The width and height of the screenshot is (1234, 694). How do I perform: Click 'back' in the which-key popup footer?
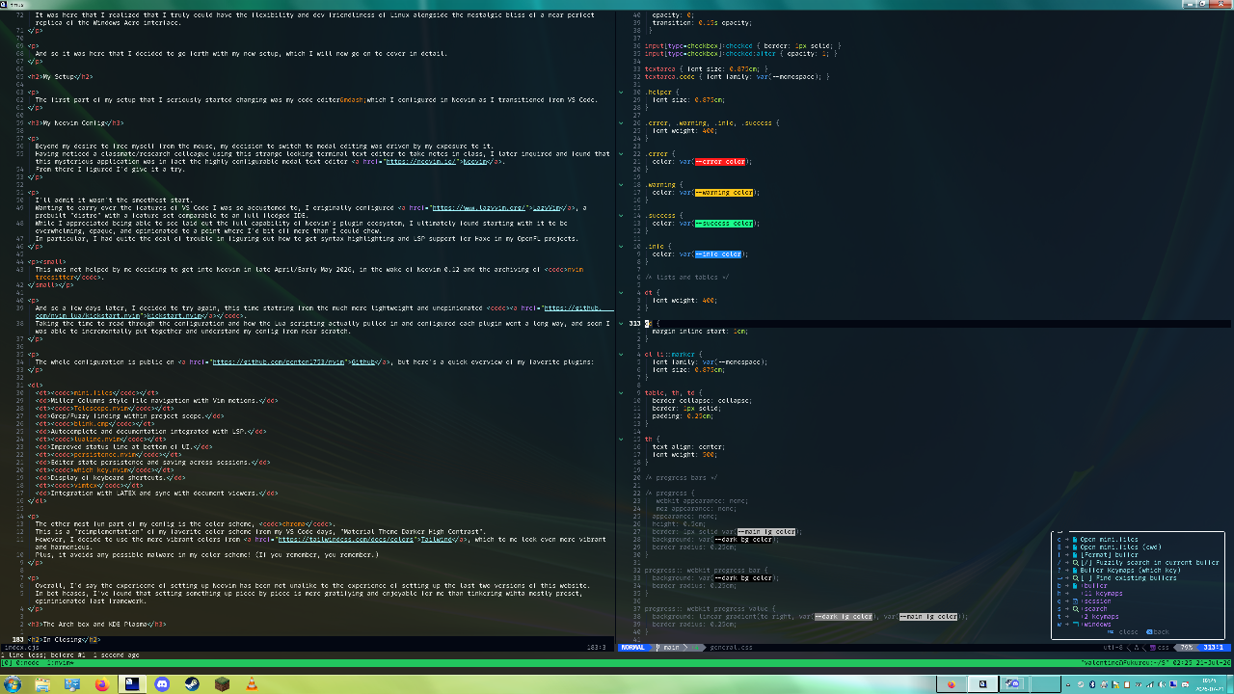[x=1161, y=632]
